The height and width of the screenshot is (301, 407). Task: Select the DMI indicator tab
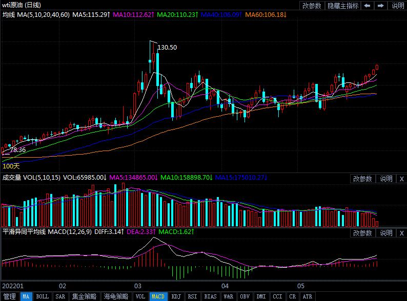click(x=261, y=296)
